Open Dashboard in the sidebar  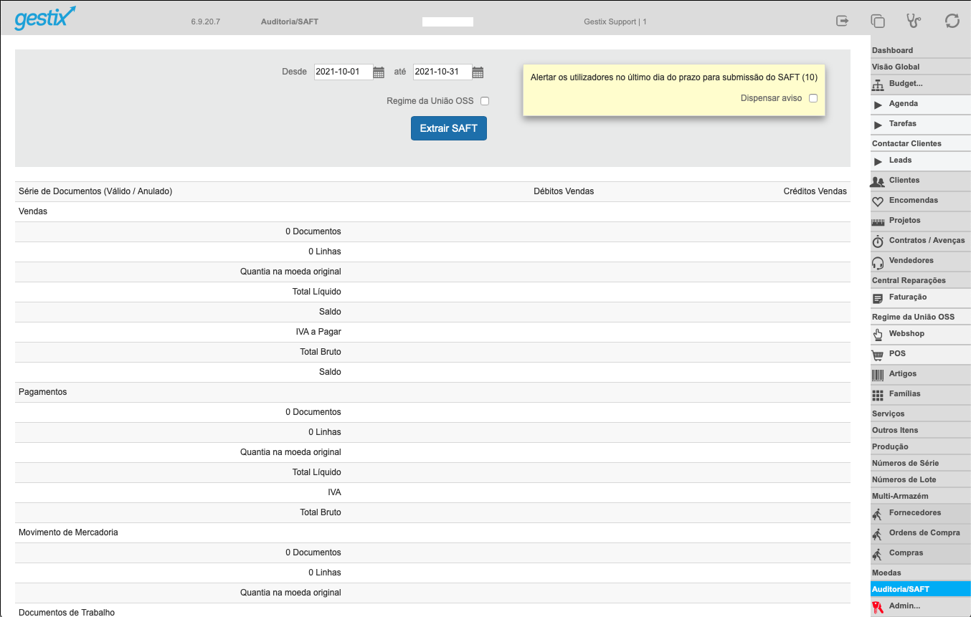920,50
